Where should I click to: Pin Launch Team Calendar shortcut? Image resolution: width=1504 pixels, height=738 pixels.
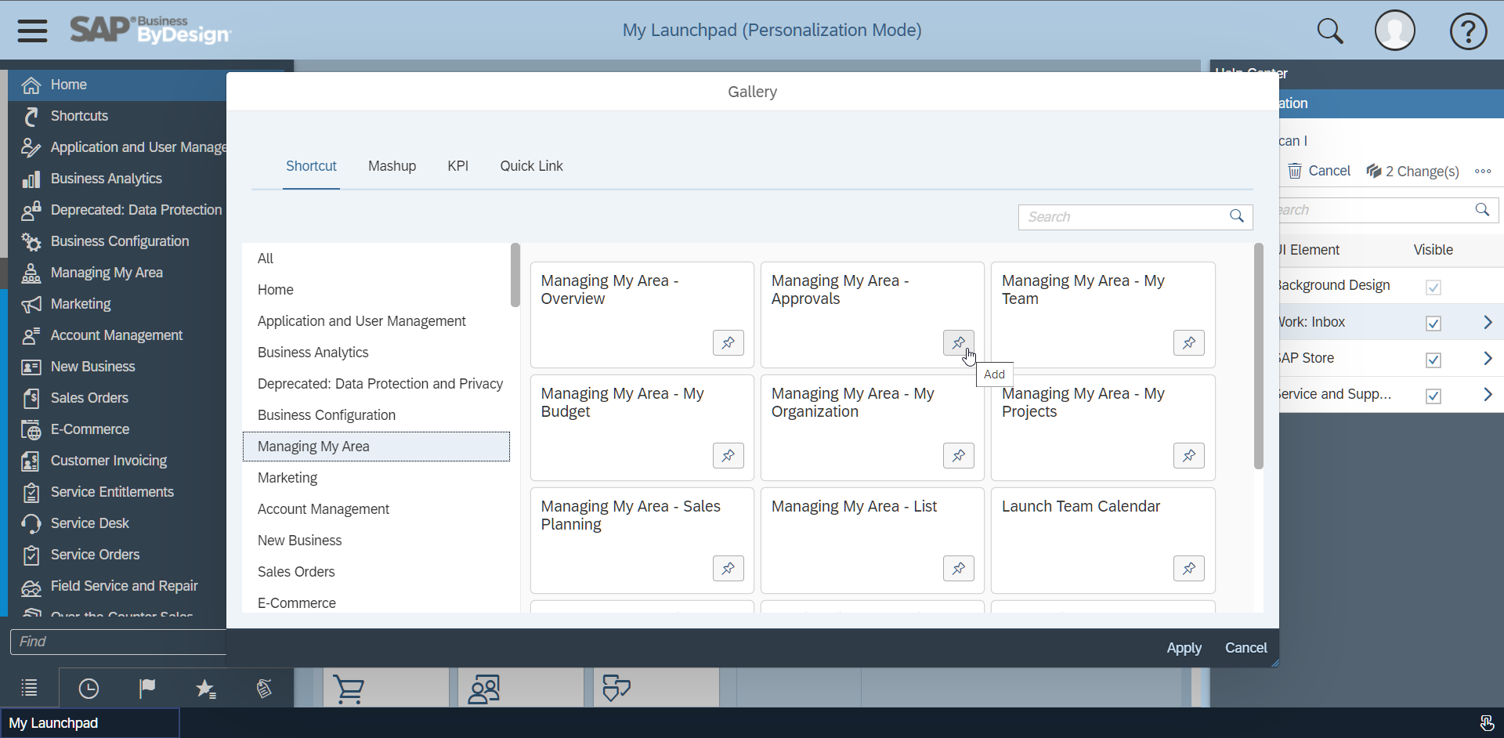1189,568
